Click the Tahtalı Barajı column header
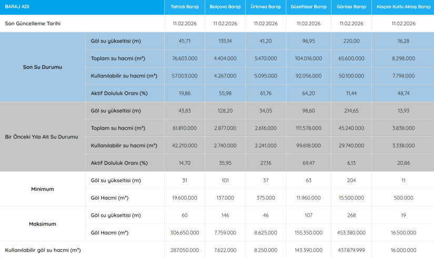This screenshot has height=258, width=434. click(185, 7)
